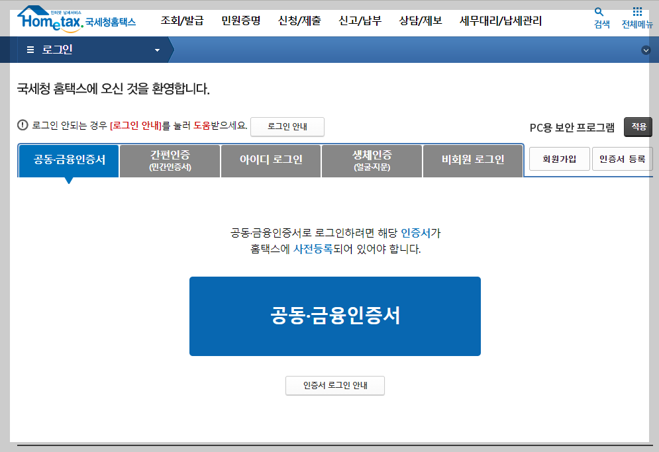Image resolution: width=659 pixels, height=452 pixels.
Task: Expand the 로그인 section dropdown arrow
Action: [x=156, y=49]
